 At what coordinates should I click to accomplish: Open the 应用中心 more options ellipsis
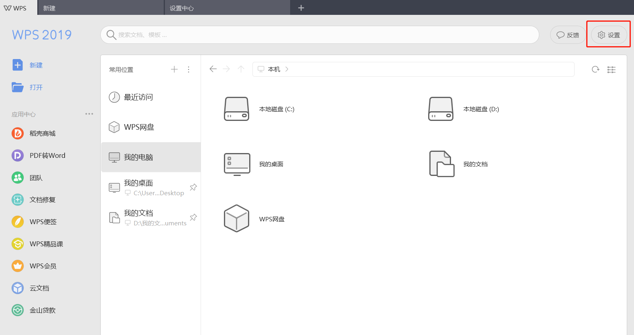[89, 114]
